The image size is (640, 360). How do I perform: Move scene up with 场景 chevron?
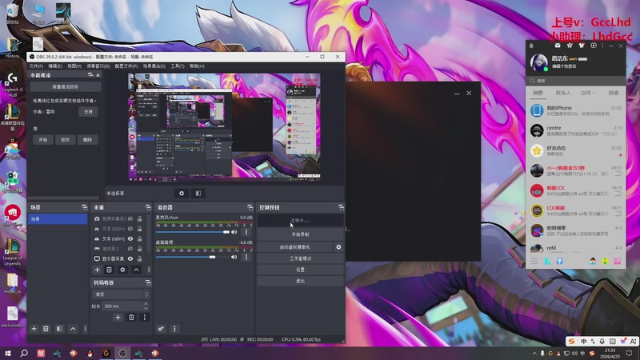[x=73, y=329]
